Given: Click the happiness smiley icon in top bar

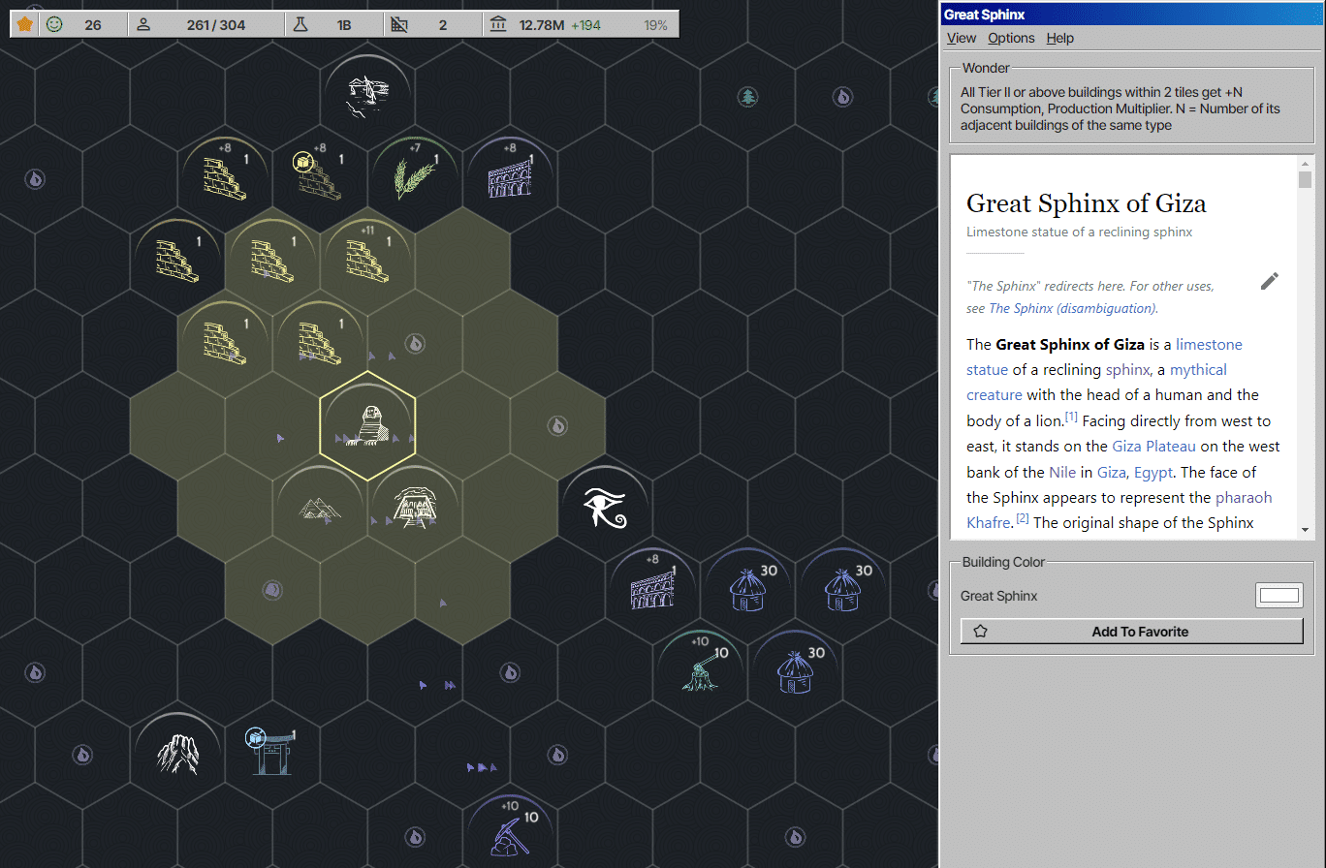Looking at the screenshot, I should point(54,24).
